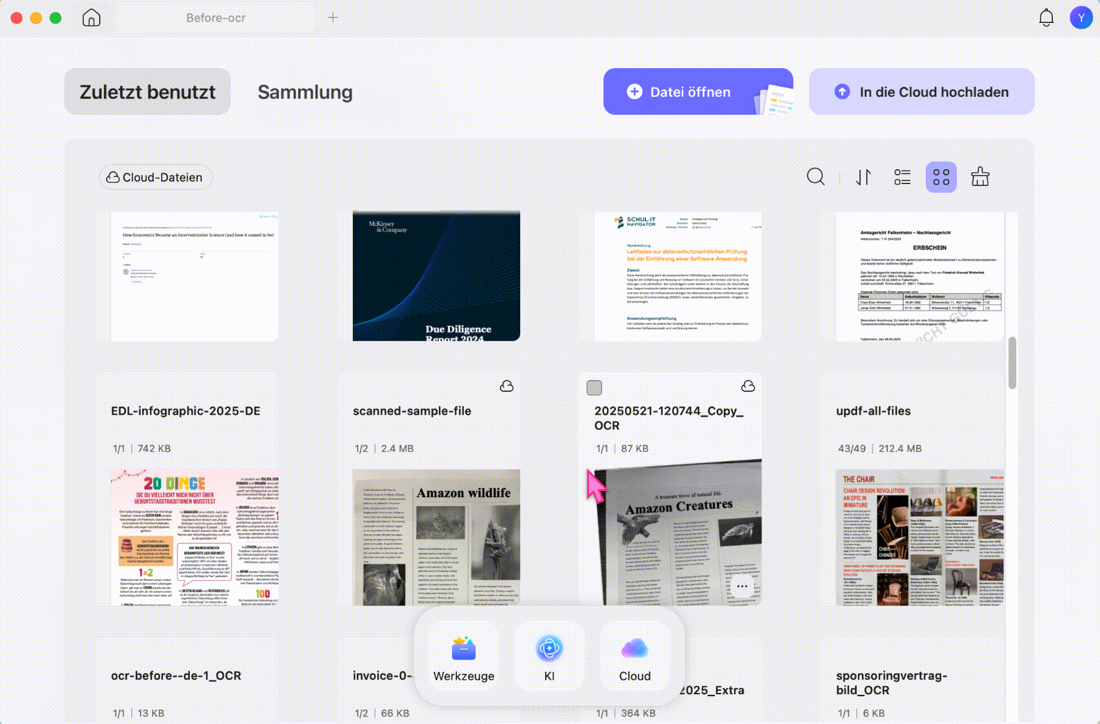Open more options on Amazon Creatures thumbnail

click(742, 586)
